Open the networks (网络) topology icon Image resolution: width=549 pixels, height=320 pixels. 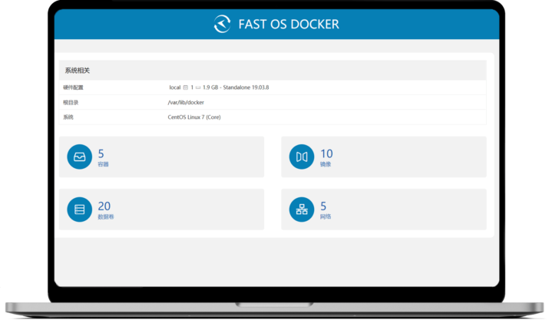(301, 209)
